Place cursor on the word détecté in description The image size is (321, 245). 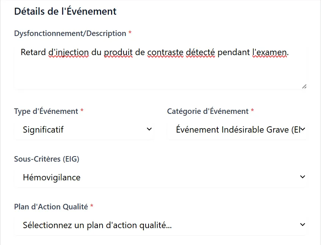coord(200,53)
